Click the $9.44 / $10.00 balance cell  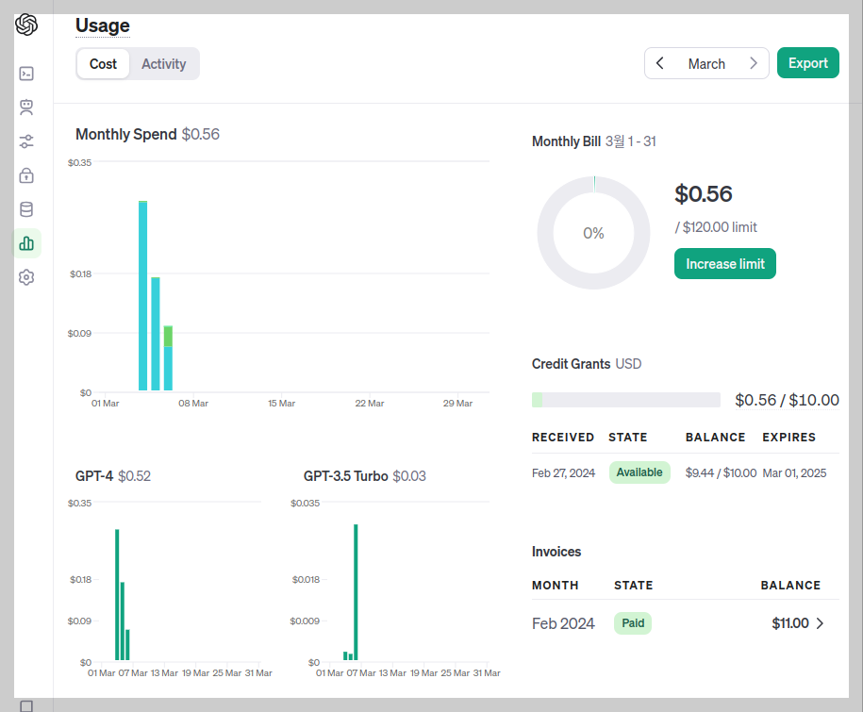[721, 473]
